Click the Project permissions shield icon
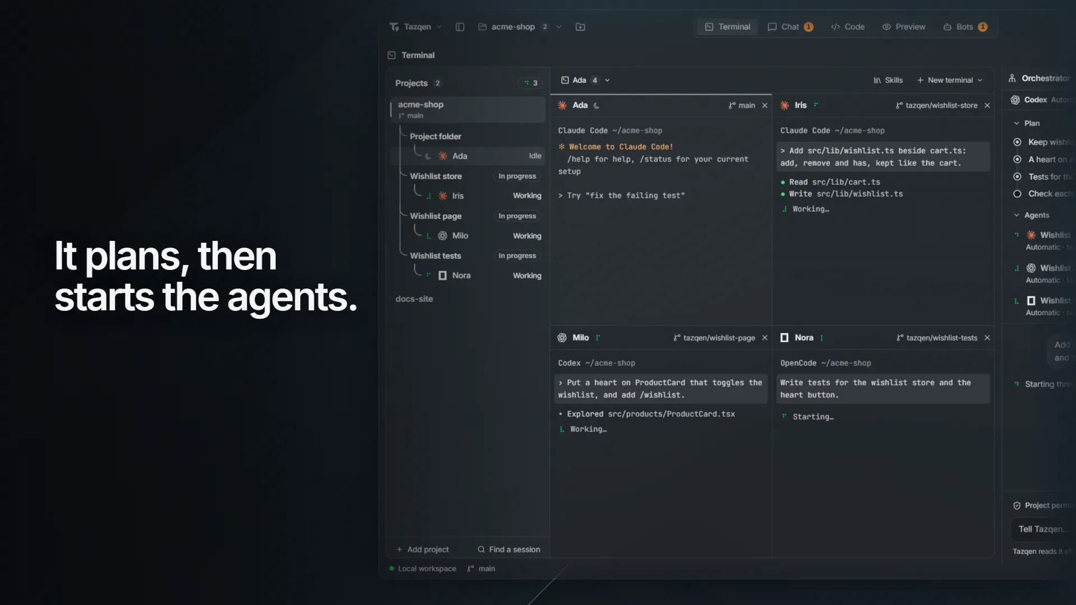This screenshot has width=1076, height=605. coord(1017,505)
